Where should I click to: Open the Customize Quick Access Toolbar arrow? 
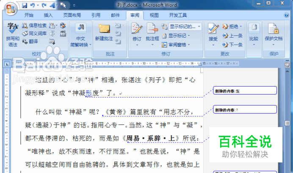74,5
